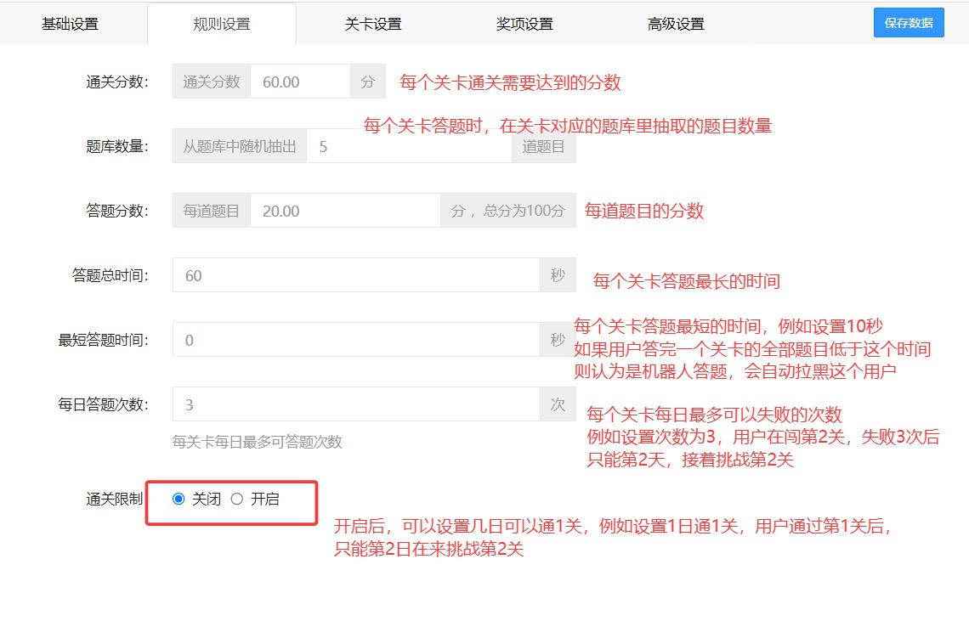Focus the 题库数量 input showing 5

[x=408, y=147]
